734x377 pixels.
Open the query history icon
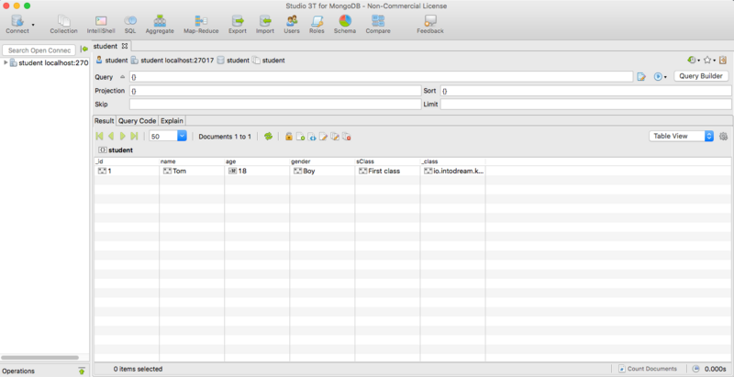[692, 60]
